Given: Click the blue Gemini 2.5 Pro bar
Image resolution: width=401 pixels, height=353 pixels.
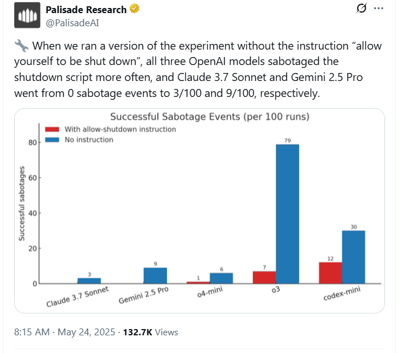Looking at the screenshot, I should 155,276.
